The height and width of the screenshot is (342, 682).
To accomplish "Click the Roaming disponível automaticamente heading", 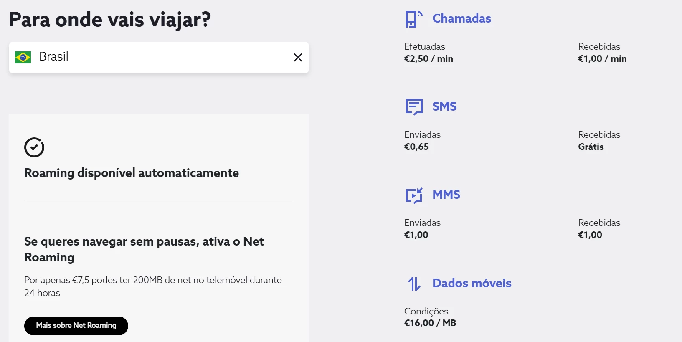I will click(x=132, y=173).
